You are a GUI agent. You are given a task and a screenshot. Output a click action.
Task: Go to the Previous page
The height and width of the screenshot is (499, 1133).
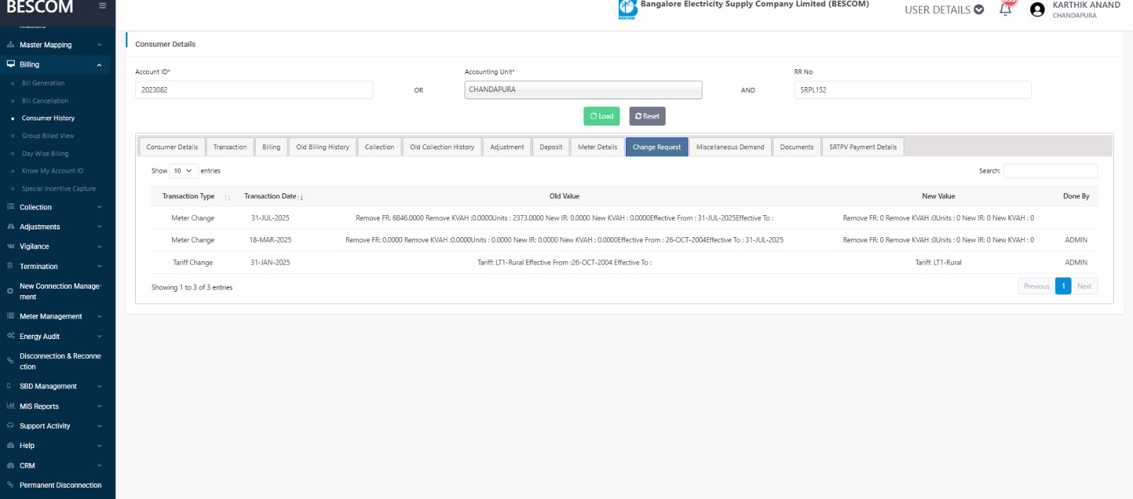[1037, 286]
